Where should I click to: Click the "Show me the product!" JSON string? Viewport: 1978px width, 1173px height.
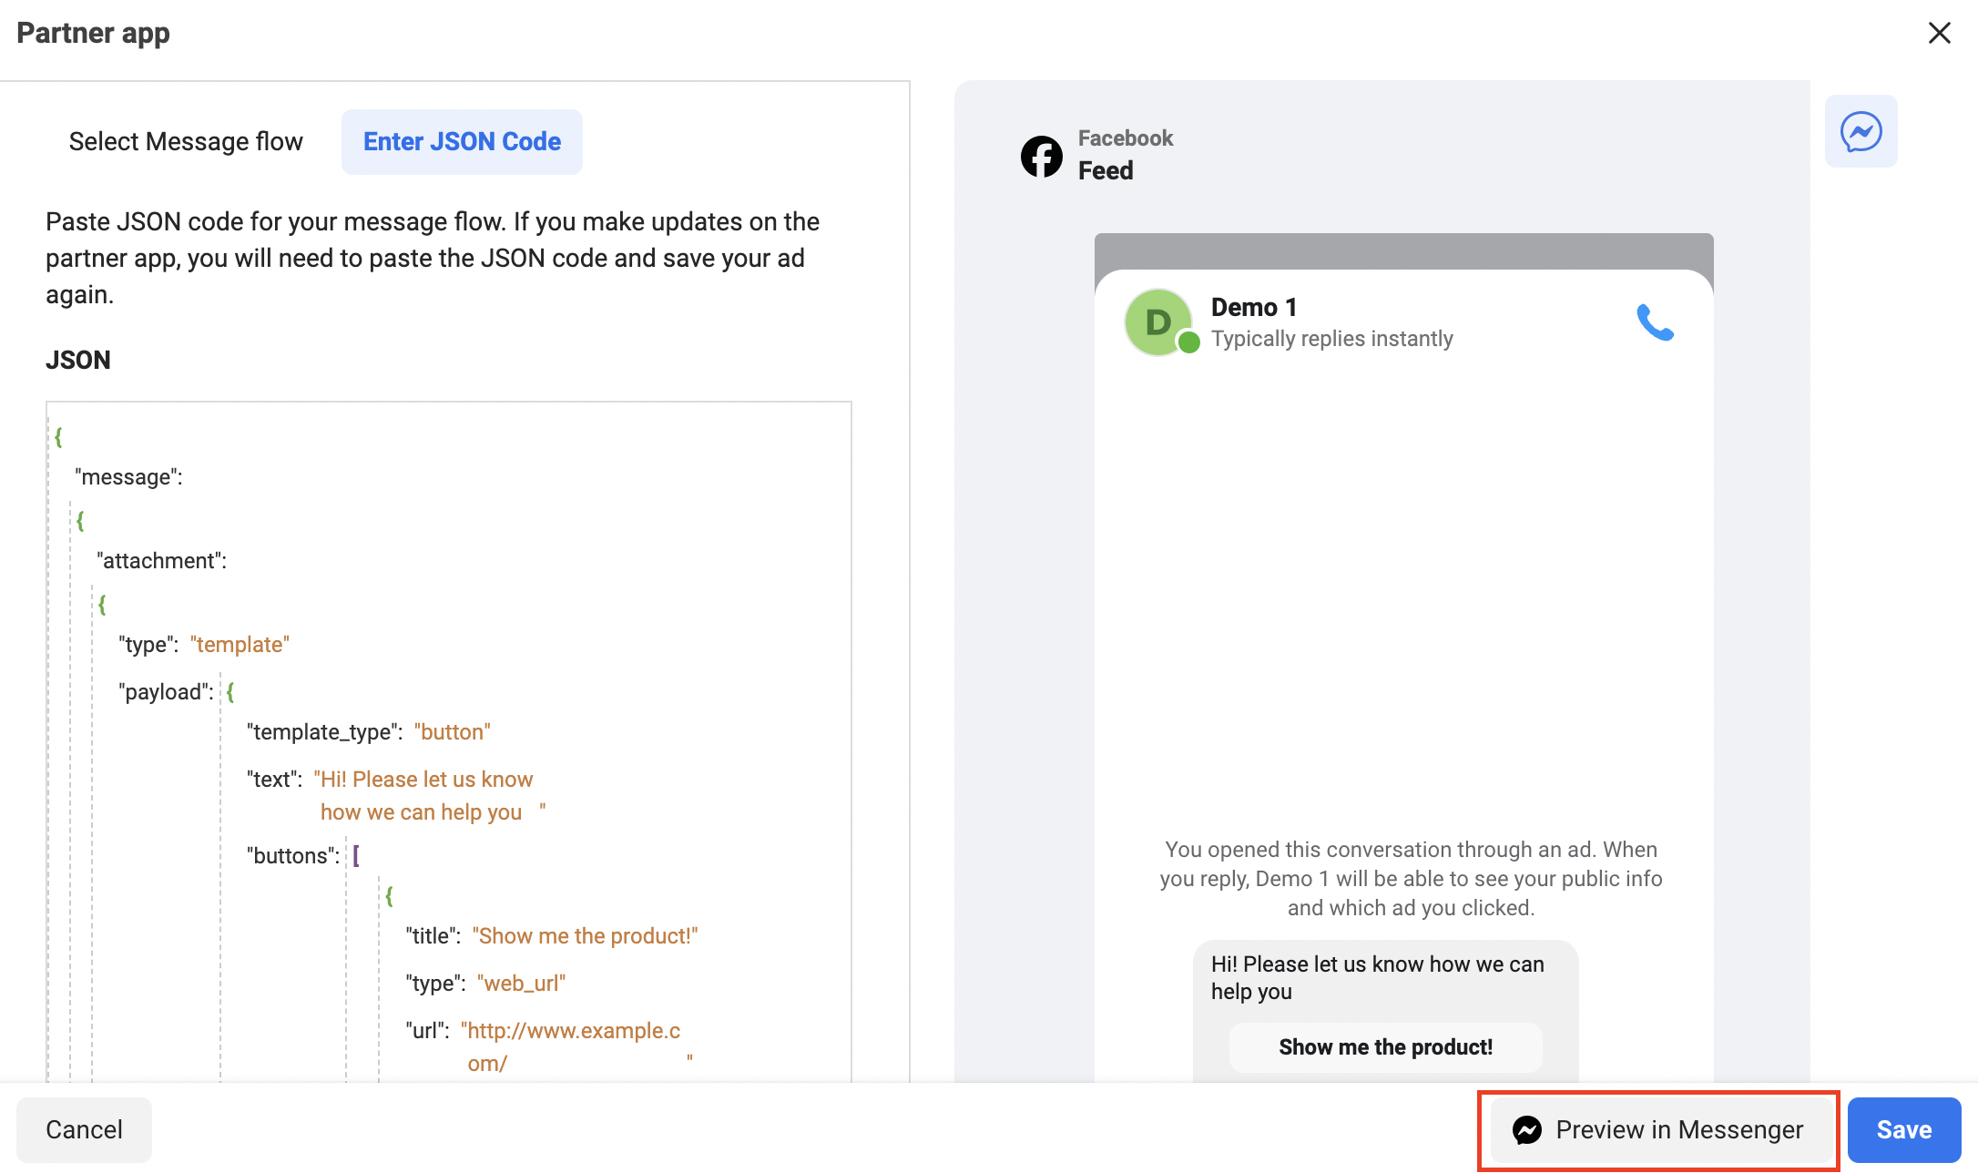click(585, 936)
